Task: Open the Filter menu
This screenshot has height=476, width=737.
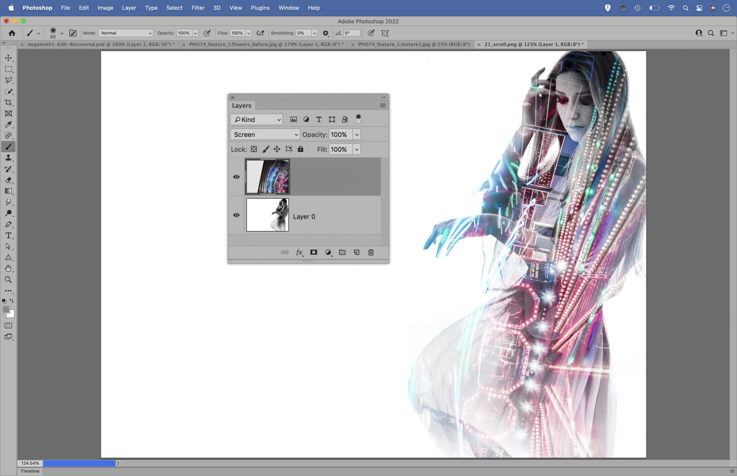Action: tap(198, 8)
